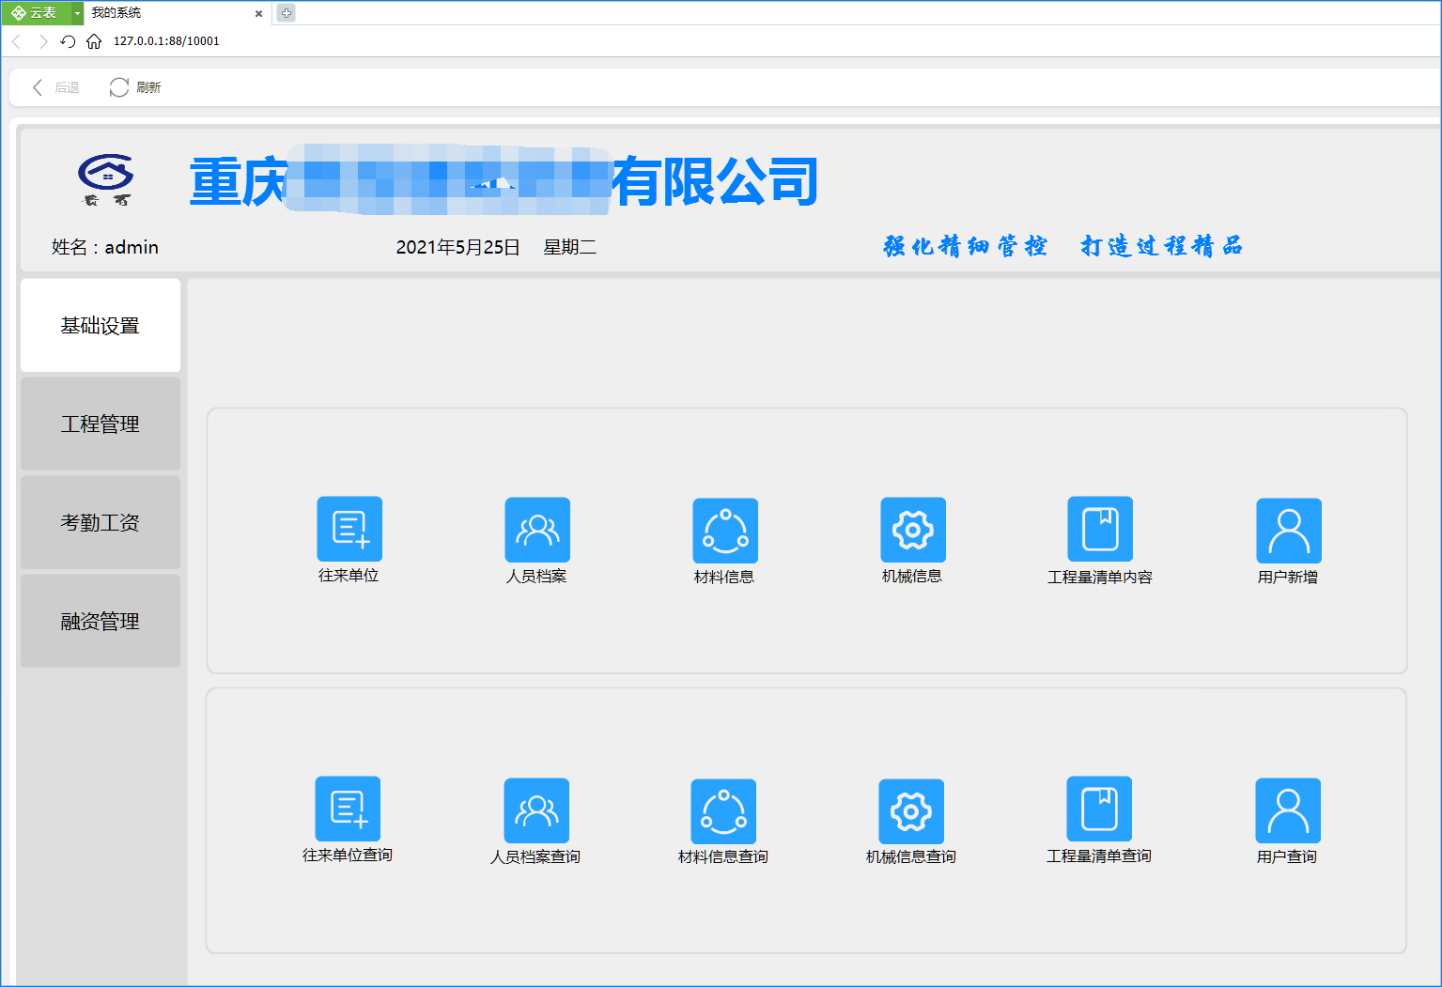The height and width of the screenshot is (987, 1442).
Task: Open the 用户新增 user icon
Action: click(x=1289, y=531)
